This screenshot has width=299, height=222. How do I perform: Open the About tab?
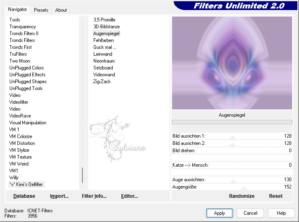(x=61, y=10)
